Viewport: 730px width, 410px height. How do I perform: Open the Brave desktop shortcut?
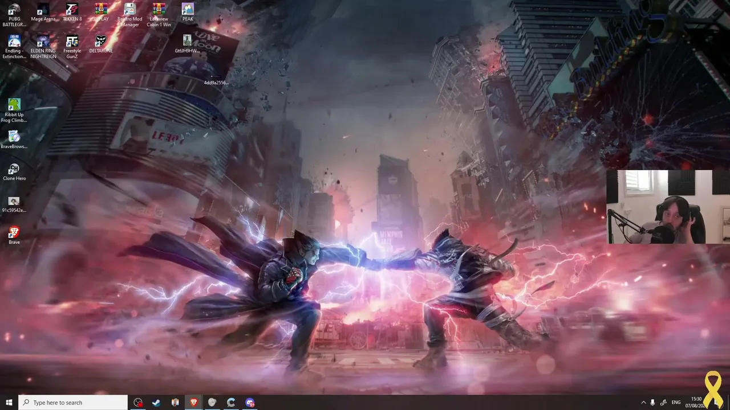14,236
